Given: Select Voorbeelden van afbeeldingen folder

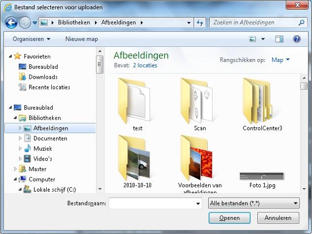Looking at the screenshot, I should point(200,163).
